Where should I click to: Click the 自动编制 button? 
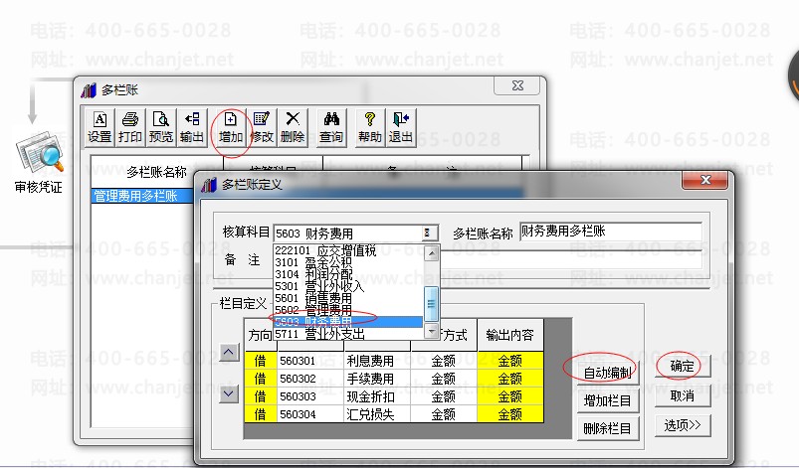click(x=606, y=373)
